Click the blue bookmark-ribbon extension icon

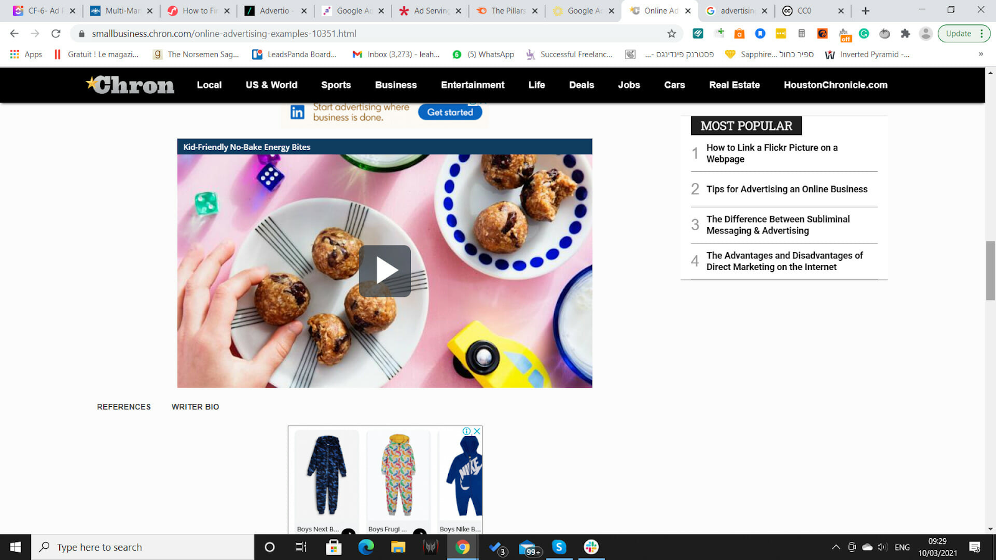[x=760, y=34]
